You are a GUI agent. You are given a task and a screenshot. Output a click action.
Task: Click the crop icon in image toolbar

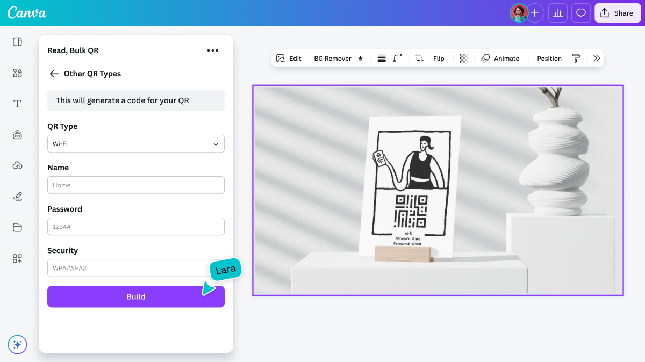click(x=419, y=59)
